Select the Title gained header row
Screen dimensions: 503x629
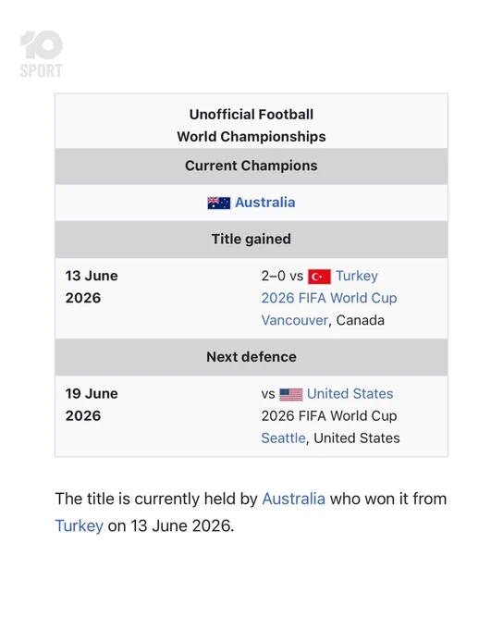point(251,240)
